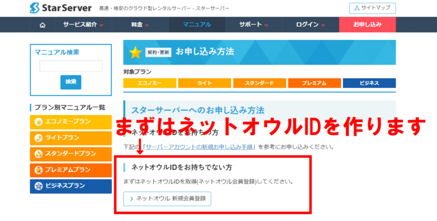Click the マニュアル検索 text input field

pyautogui.click(x=71, y=66)
